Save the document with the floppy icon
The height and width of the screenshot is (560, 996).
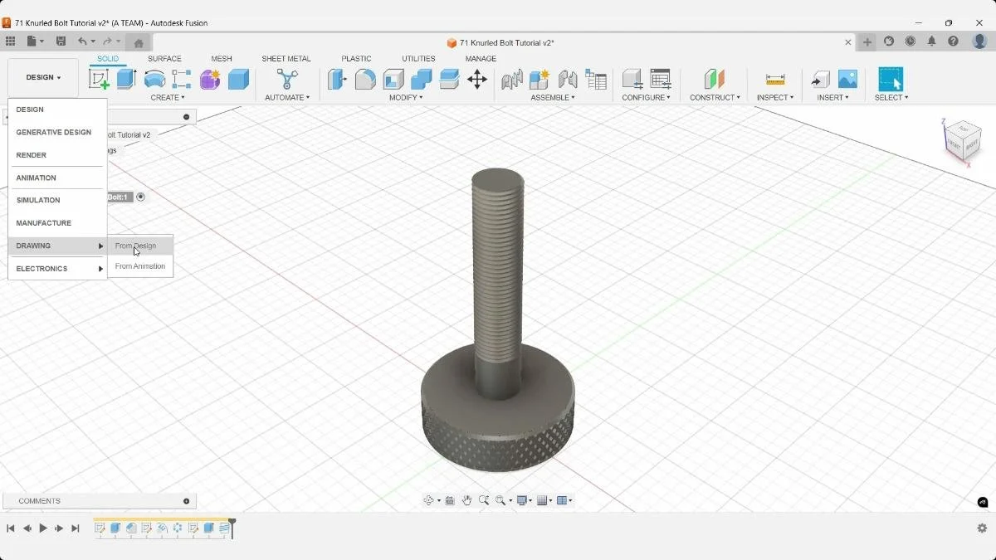[61, 41]
